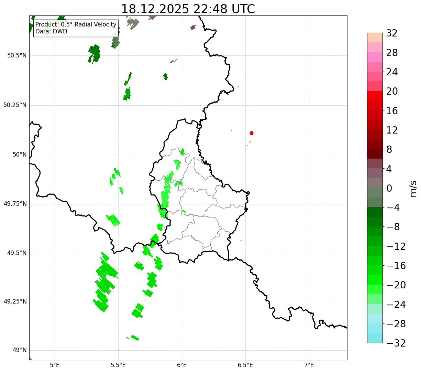This screenshot has width=421, height=372.
Task: Click the colorbar tick label −28
Action: pyautogui.click(x=396, y=324)
